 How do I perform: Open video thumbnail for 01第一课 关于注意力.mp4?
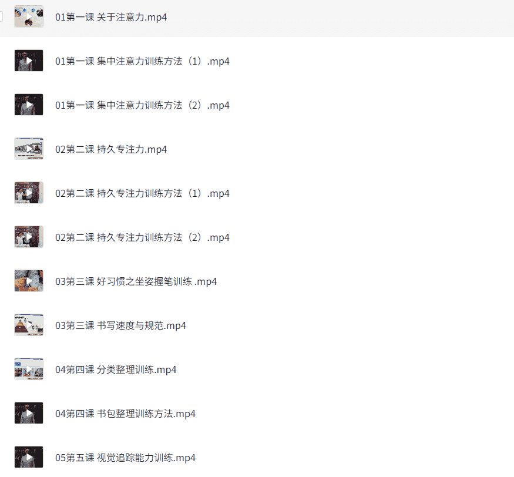(x=29, y=16)
